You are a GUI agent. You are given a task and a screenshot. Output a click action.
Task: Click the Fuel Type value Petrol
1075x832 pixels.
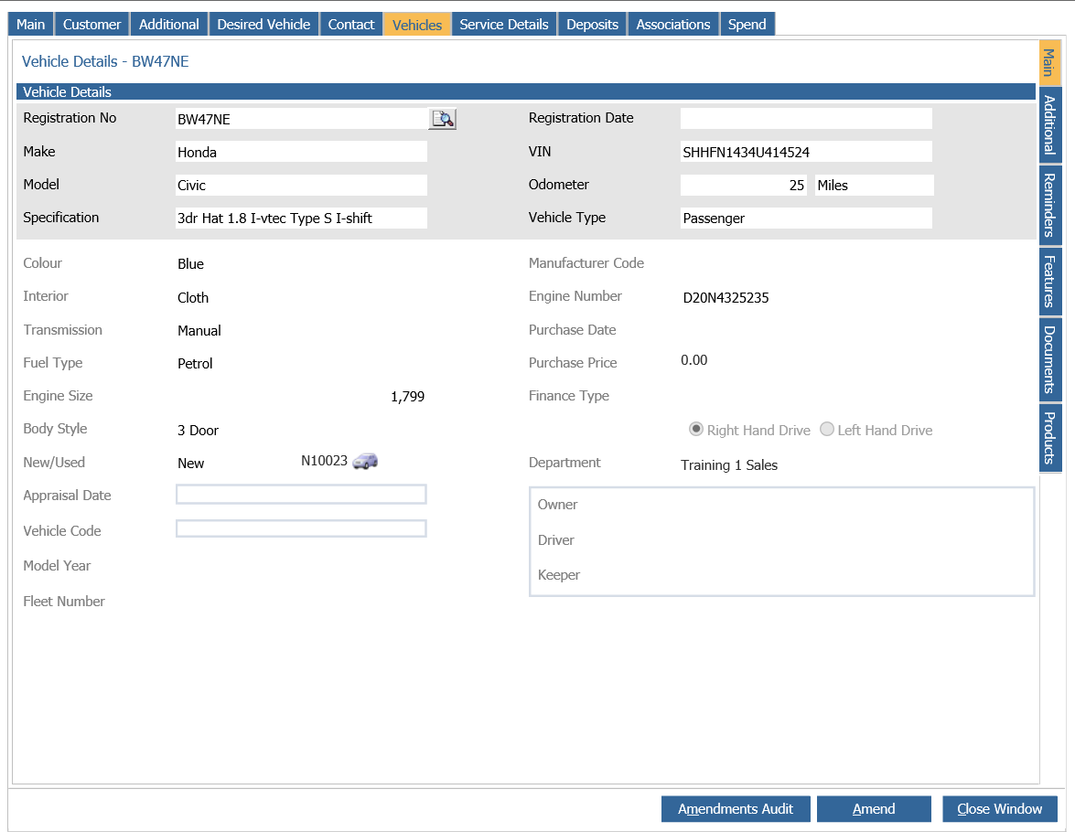pos(196,363)
